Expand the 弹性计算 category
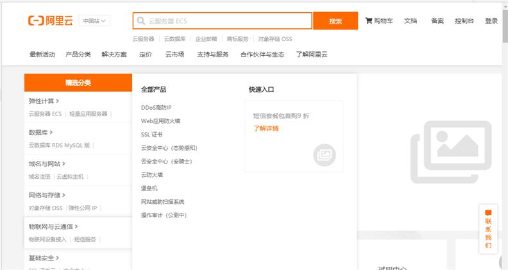Screen dimensions: 508x270 pos(44,101)
